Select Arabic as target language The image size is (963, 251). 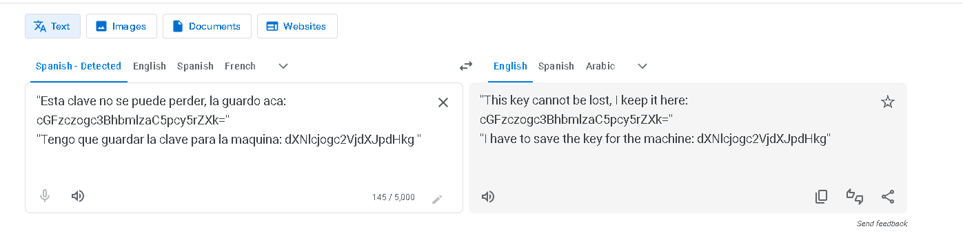click(x=600, y=66)
